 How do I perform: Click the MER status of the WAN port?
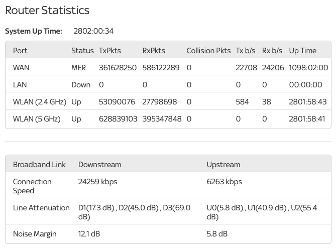coord(78,68)
